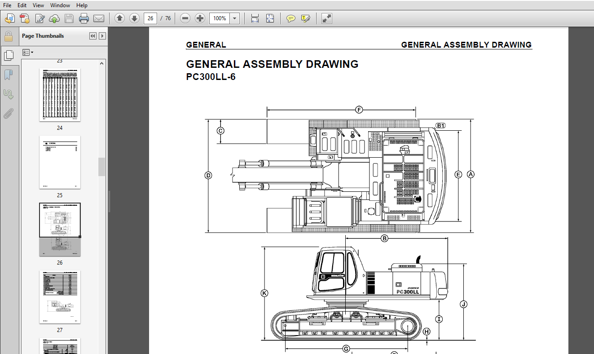594x354 pixels.
Task: Open the thumbnail options dropdown menu
Action: coord(28,53)
